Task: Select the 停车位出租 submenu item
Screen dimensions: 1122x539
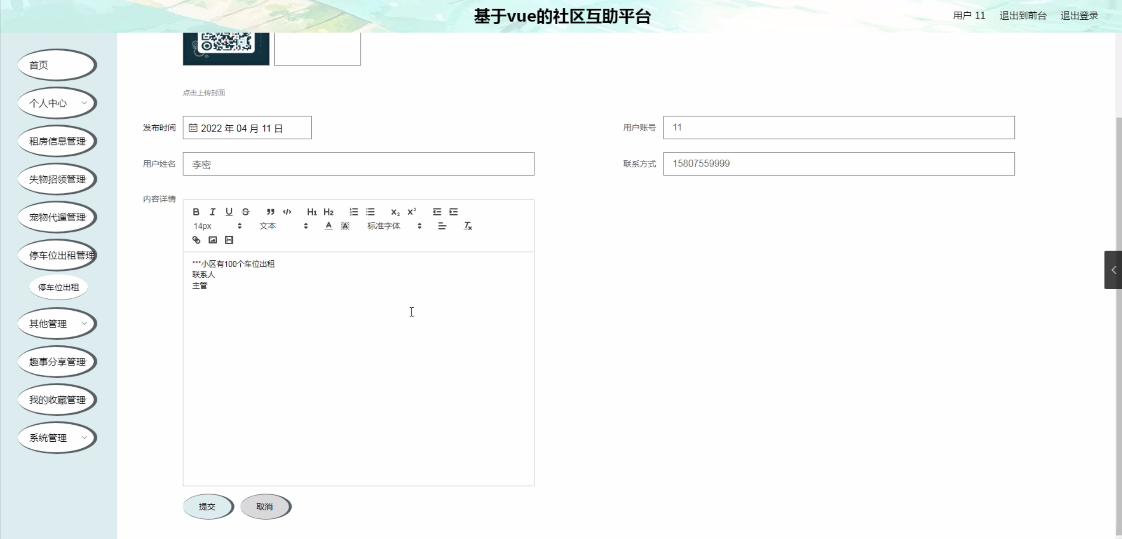Action: click(58, 287)
